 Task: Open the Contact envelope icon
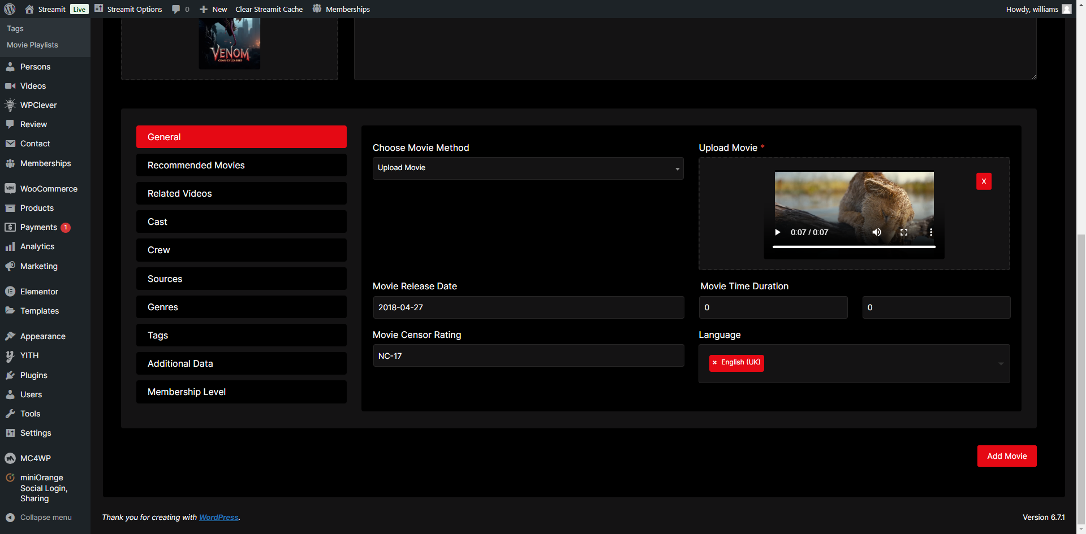(10, 144)
